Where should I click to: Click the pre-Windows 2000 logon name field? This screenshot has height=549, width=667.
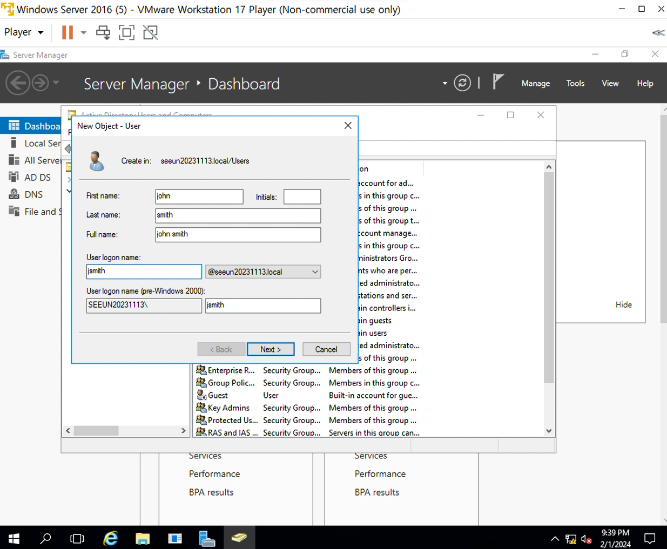tap(263, 306)
